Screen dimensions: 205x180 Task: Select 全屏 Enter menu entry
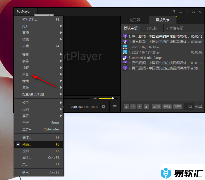tap(39, 123)
